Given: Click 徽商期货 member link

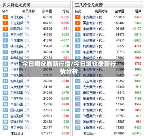Looking at the screenshot, I should (x=21, y=52).
